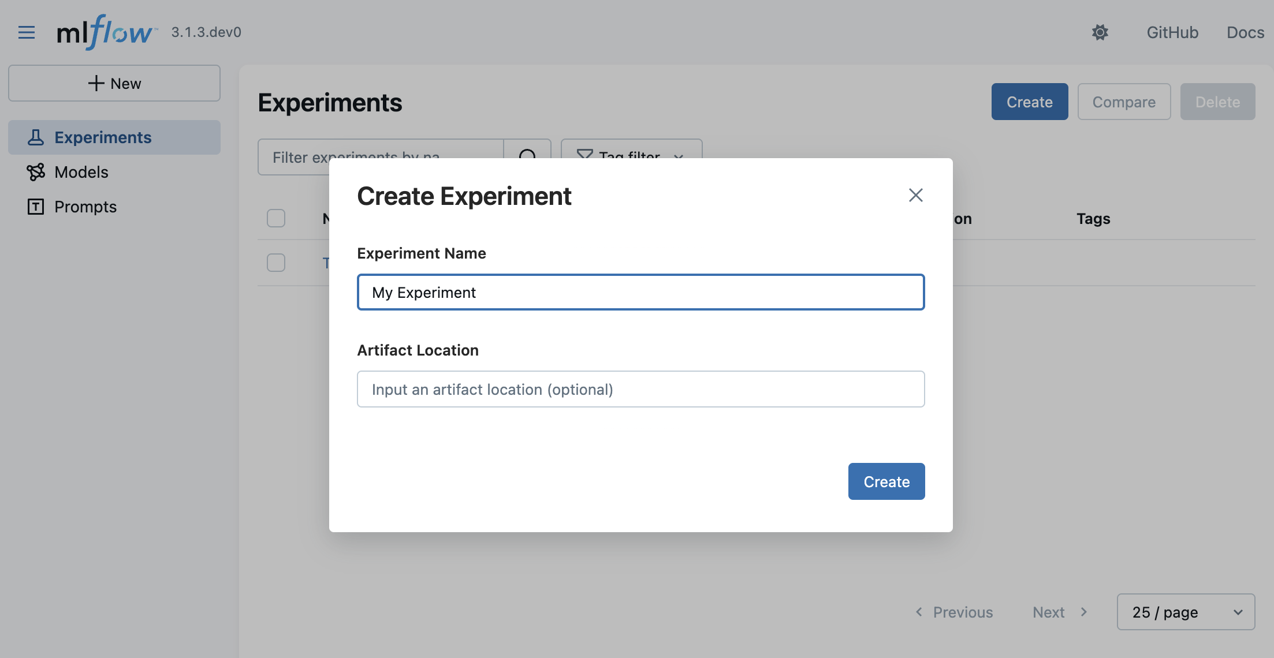1274x658 pixels.
Task: Click the New button
Action: click(114, 83)
